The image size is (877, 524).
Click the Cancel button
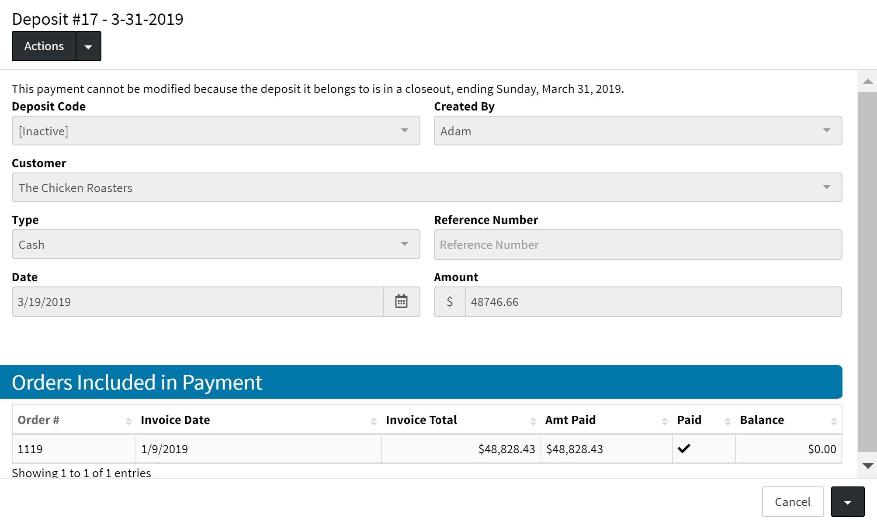tap(792, 502)
